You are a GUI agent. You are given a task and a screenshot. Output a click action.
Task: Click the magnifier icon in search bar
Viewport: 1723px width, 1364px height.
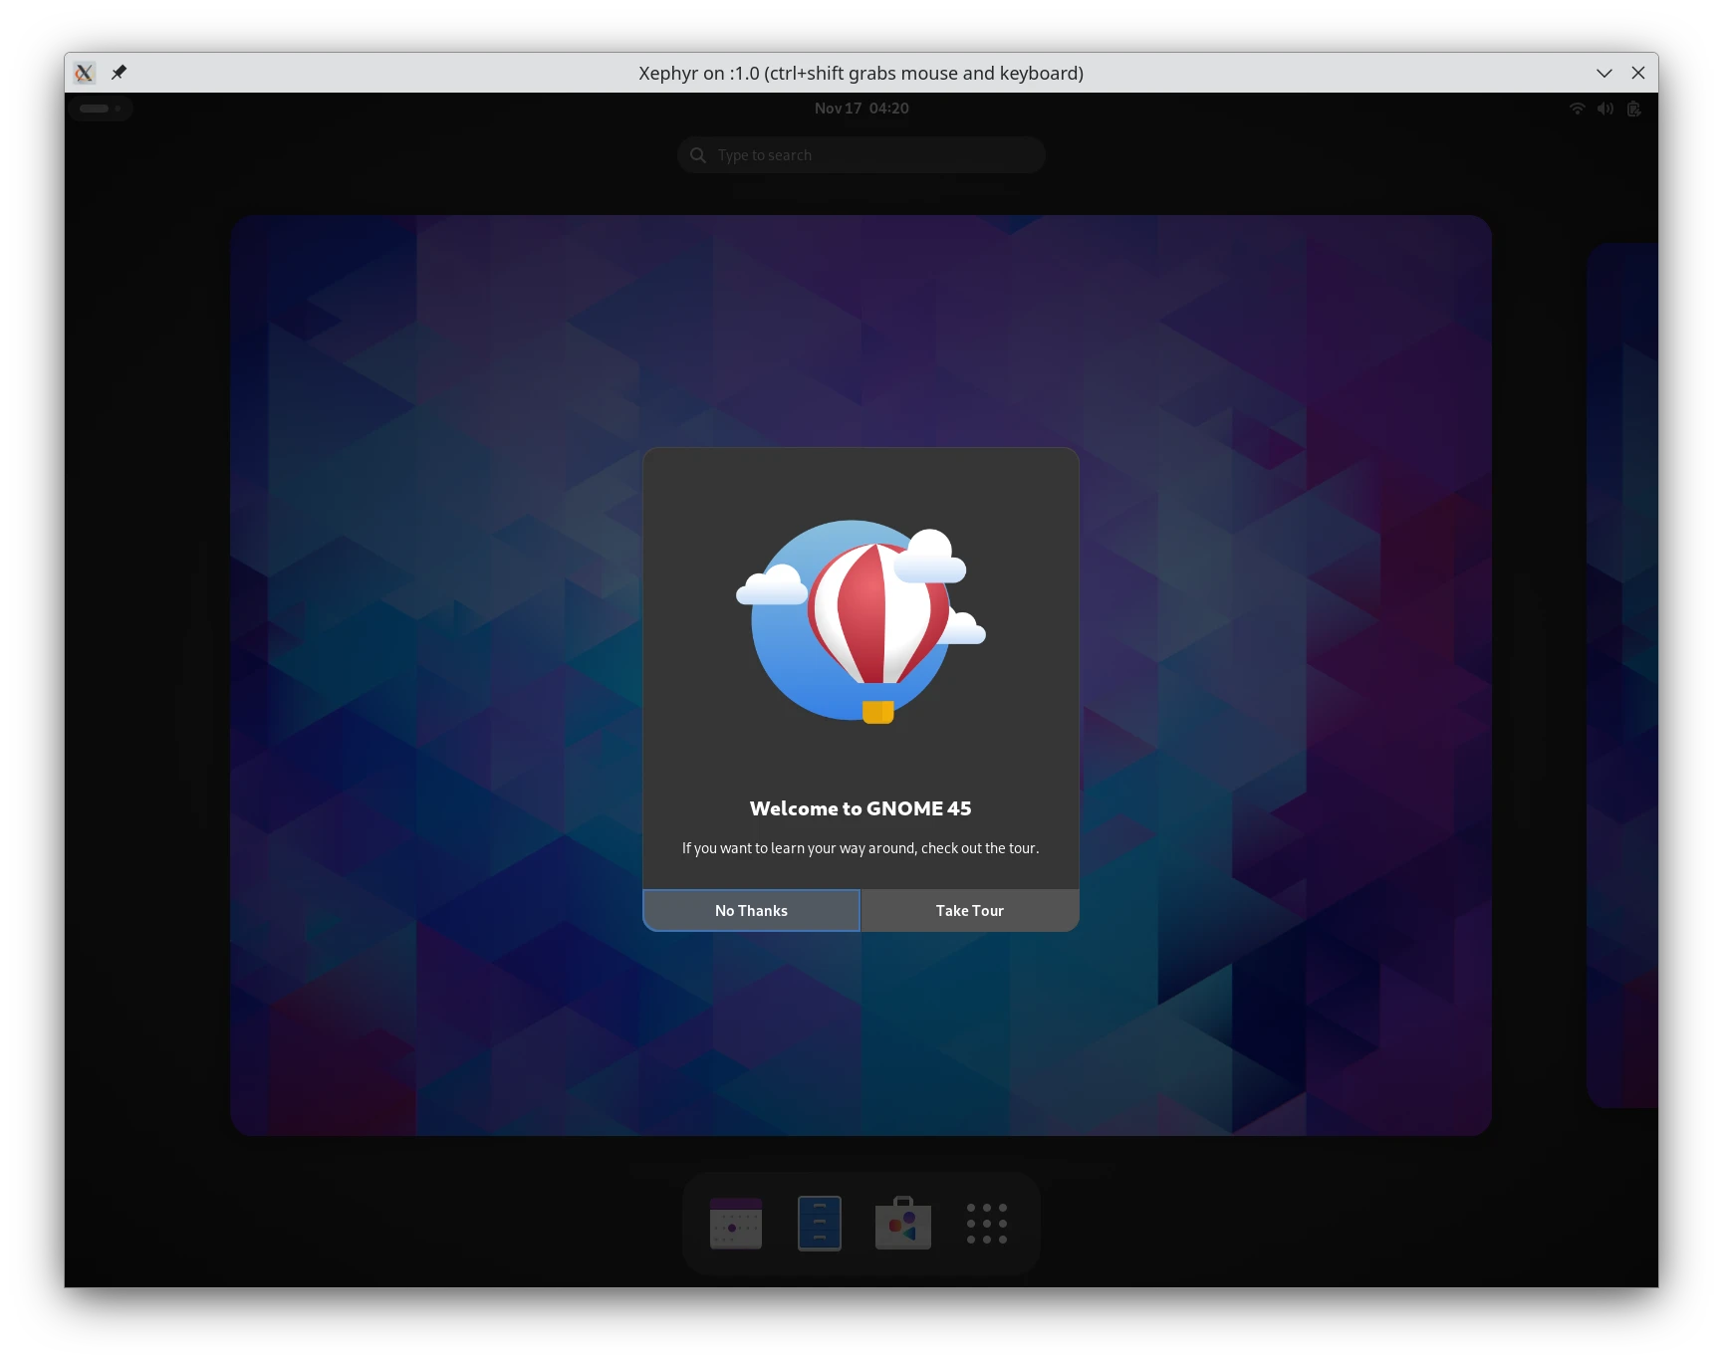point(698,155)
